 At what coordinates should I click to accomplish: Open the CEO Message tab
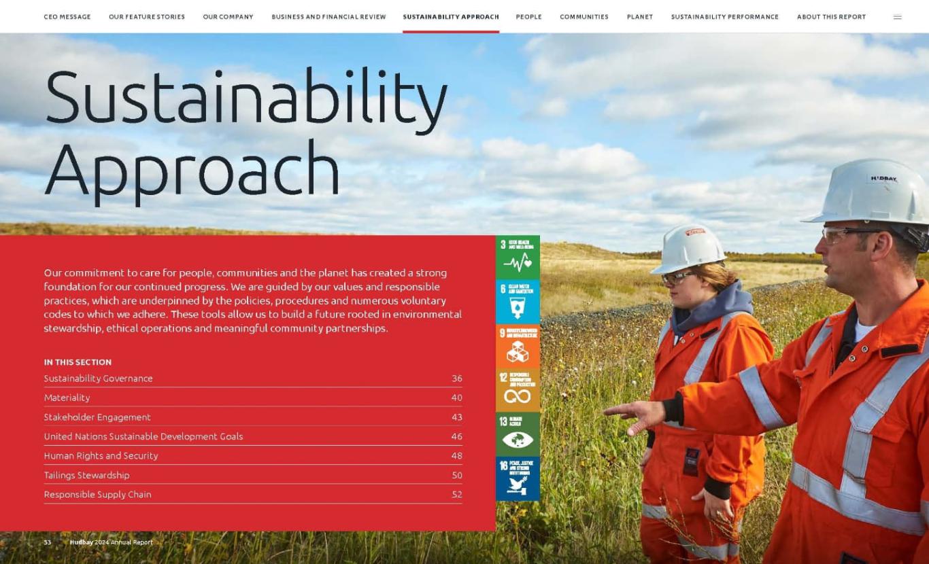click(67, 17)
